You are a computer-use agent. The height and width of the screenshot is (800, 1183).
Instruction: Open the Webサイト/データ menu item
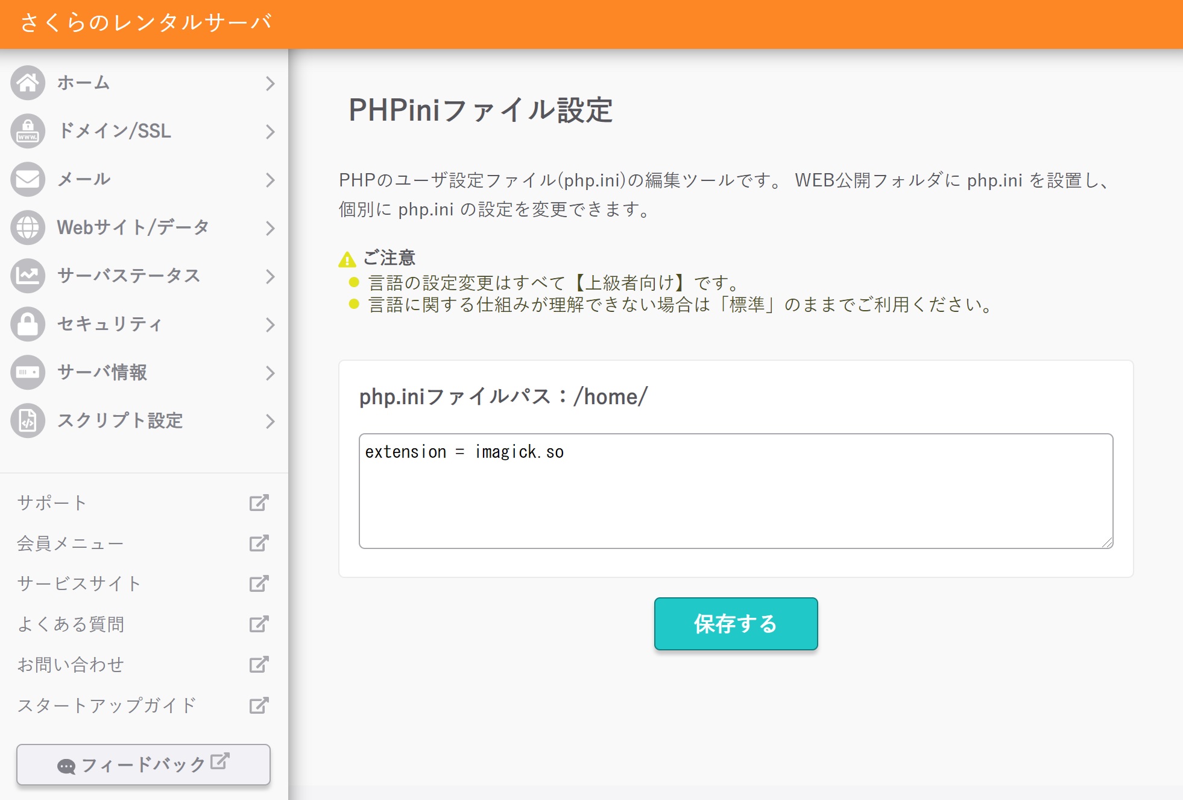pos(144,227)
